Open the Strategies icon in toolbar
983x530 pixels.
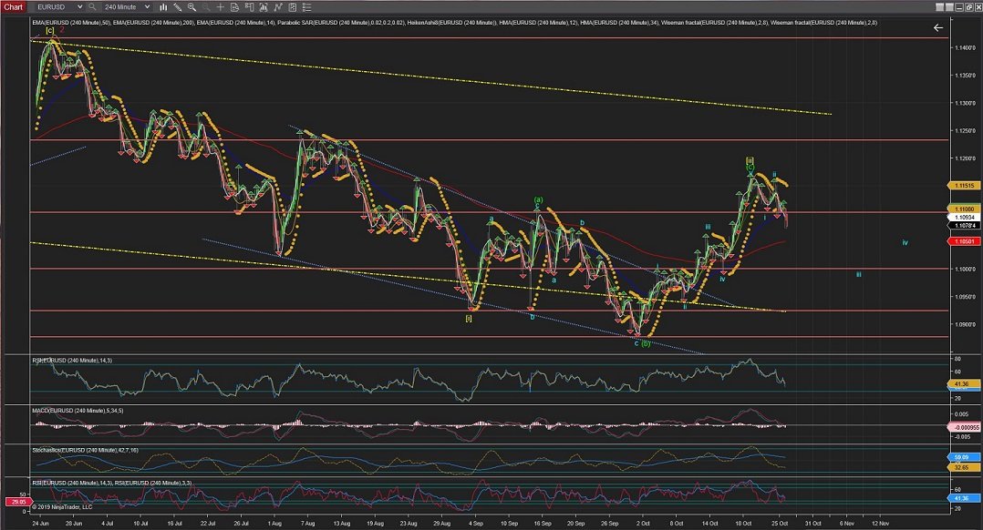pos(278,6)
